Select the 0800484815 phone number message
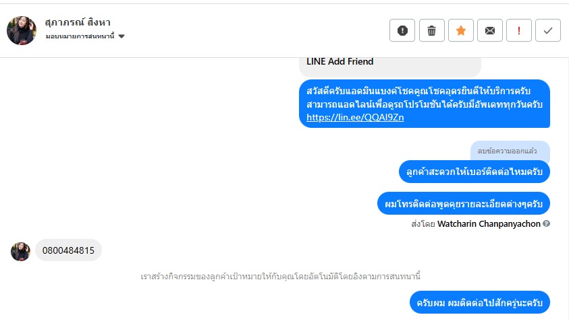The width and height of the screenshot is (569, 319). [68, 250]
